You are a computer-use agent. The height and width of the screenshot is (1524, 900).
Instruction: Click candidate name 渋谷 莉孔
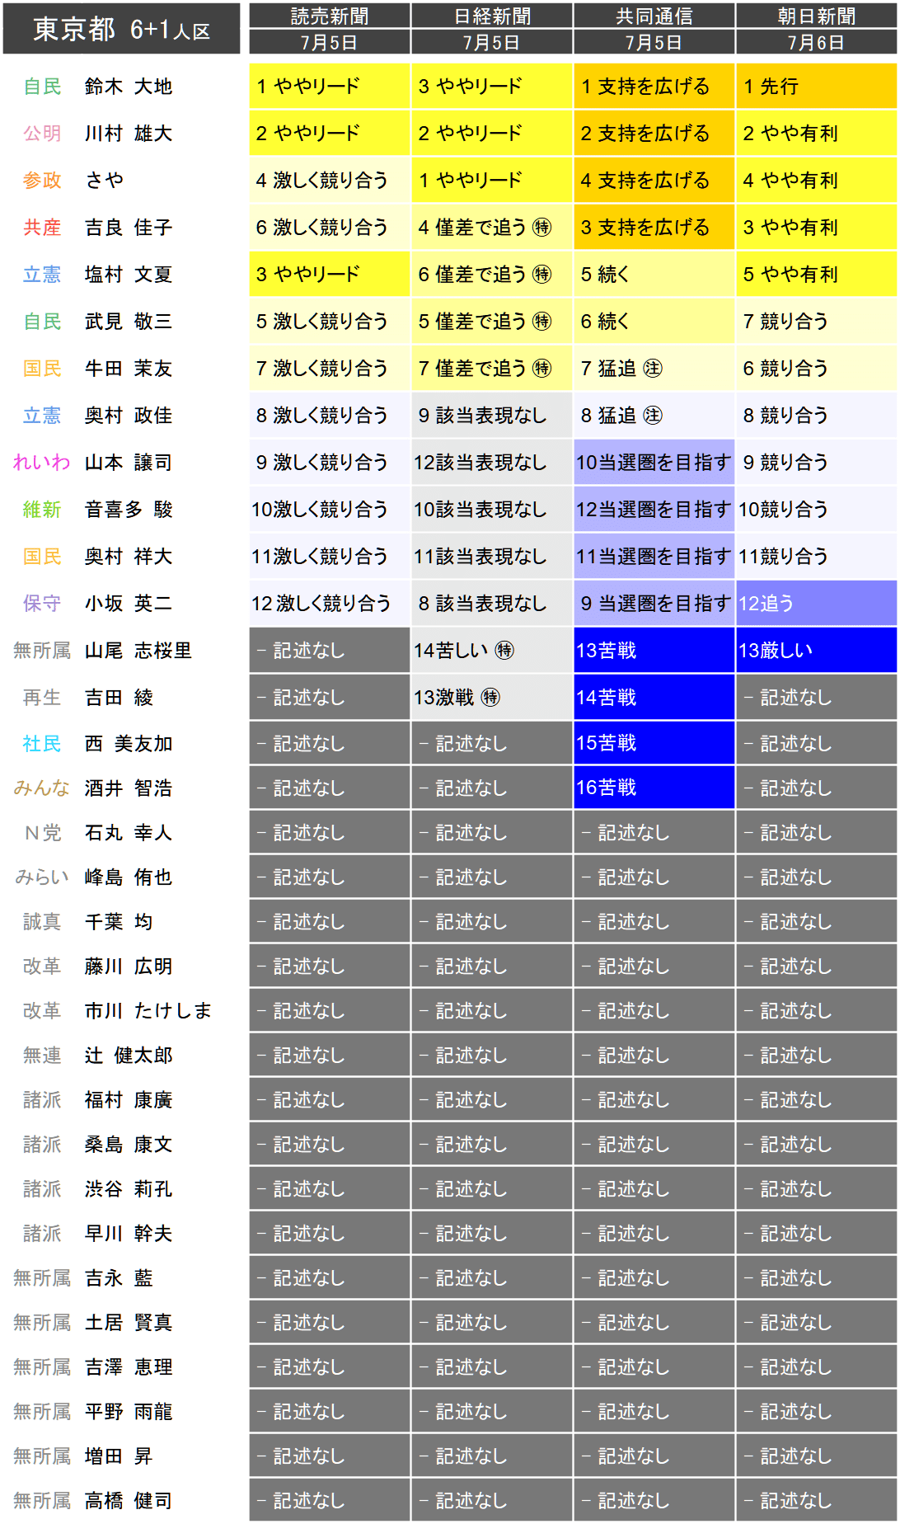tap(129, 1189)
